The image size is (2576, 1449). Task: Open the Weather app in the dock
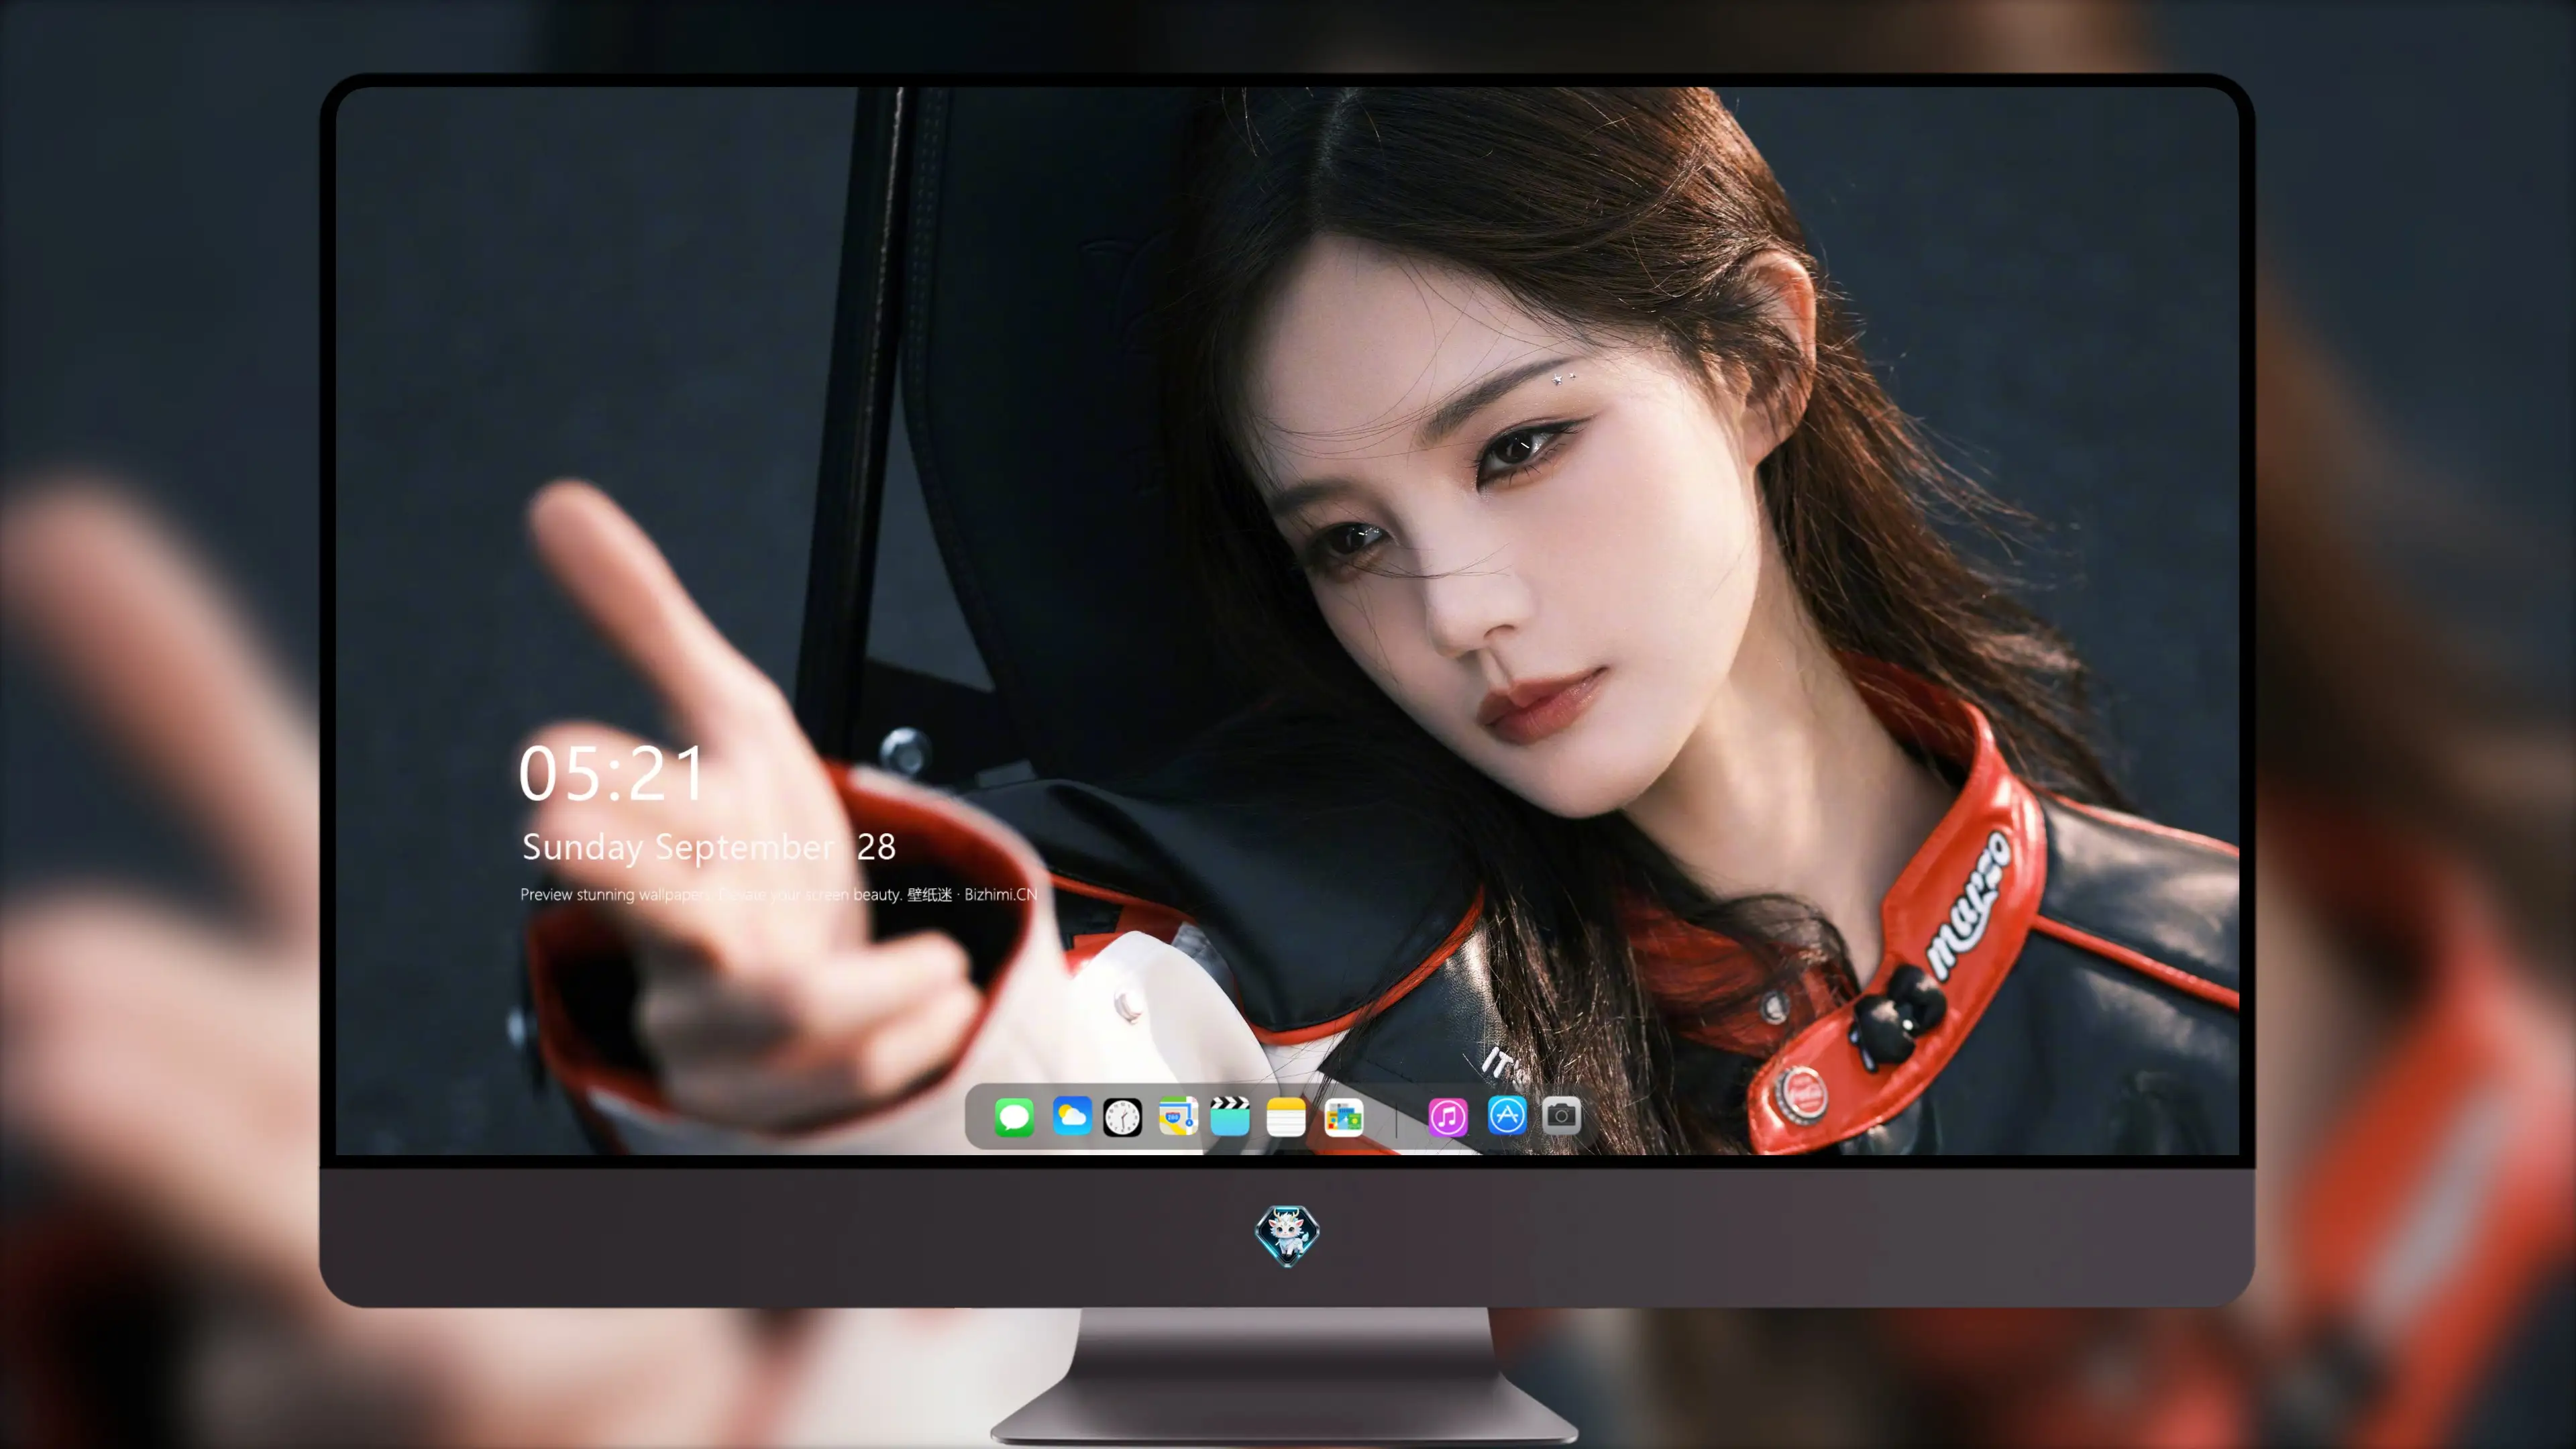[1071, 1116]
